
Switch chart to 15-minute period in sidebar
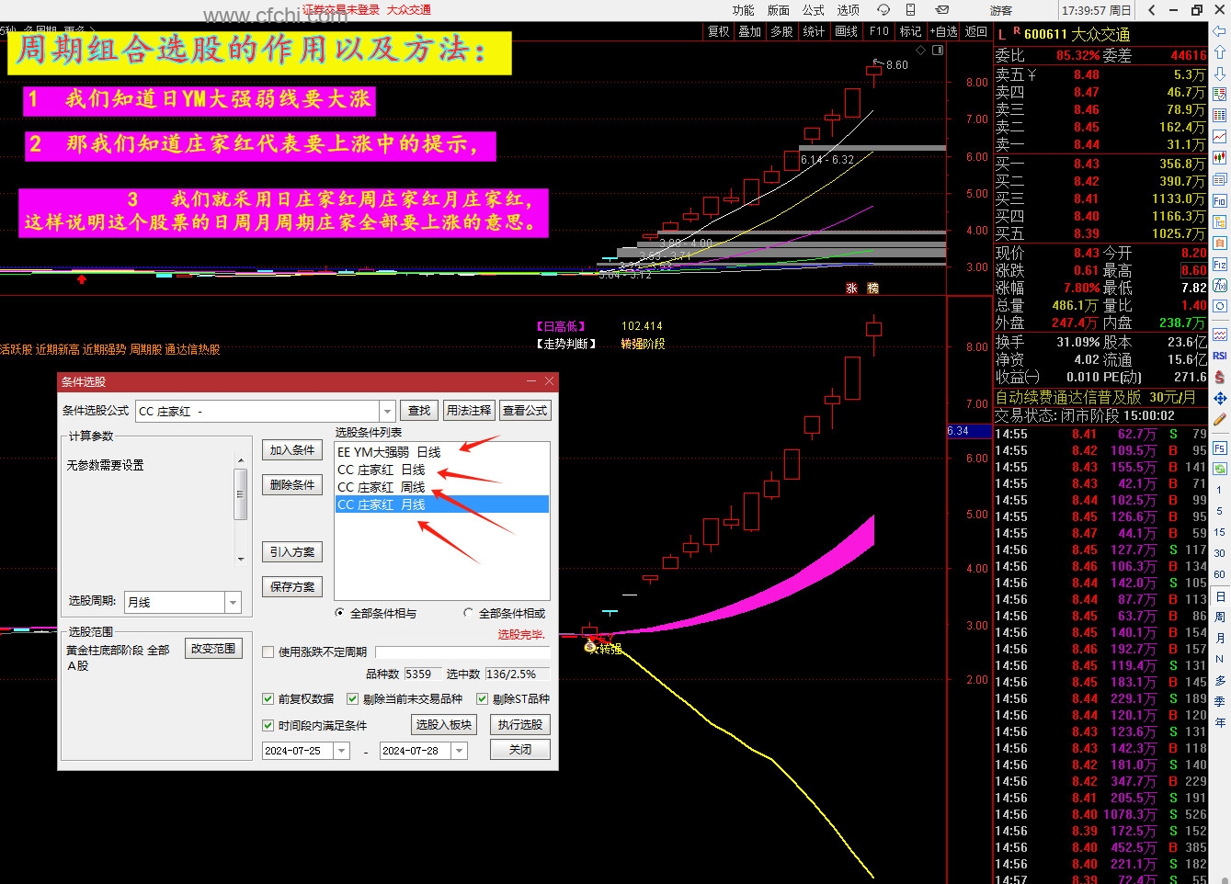[1220, 532]
